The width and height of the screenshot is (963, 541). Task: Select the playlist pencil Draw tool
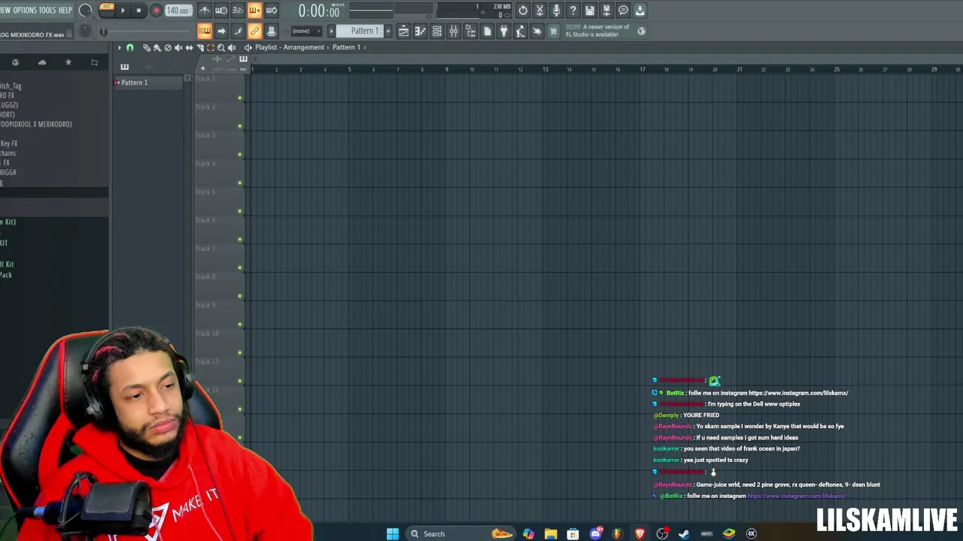pos(147,47)
